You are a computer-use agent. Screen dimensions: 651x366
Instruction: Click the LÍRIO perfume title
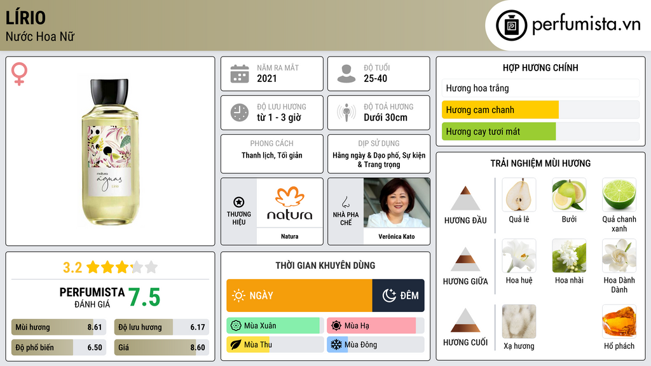click(x=25, y=18)
